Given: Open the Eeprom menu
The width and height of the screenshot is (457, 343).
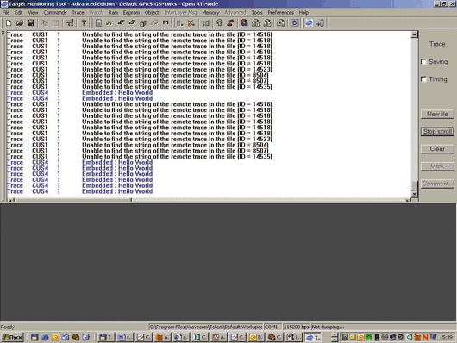Looking at the screenshot, I should pyautogui.click(x=131, y=13).
